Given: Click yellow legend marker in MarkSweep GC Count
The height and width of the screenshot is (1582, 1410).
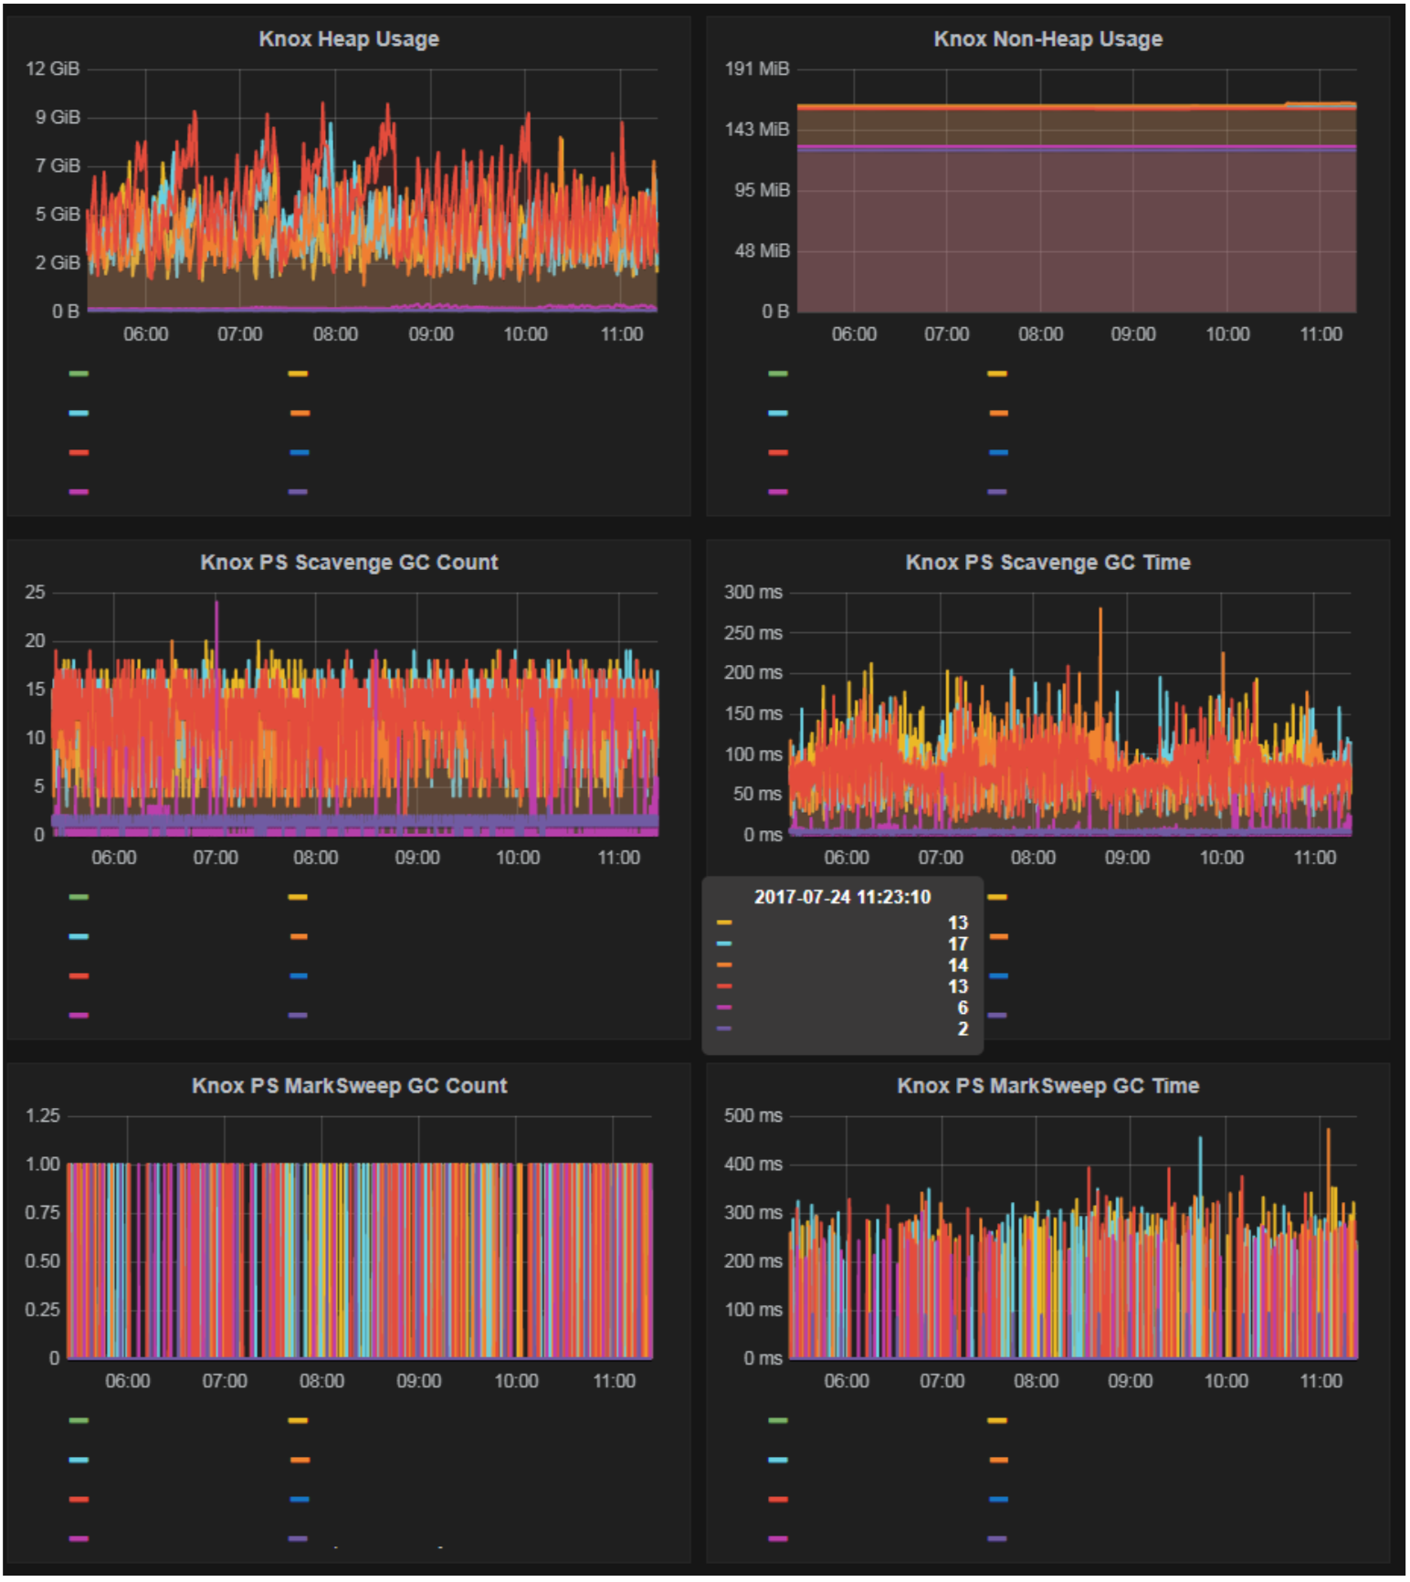Looking at the screenshot, I should coord(299,1420).
